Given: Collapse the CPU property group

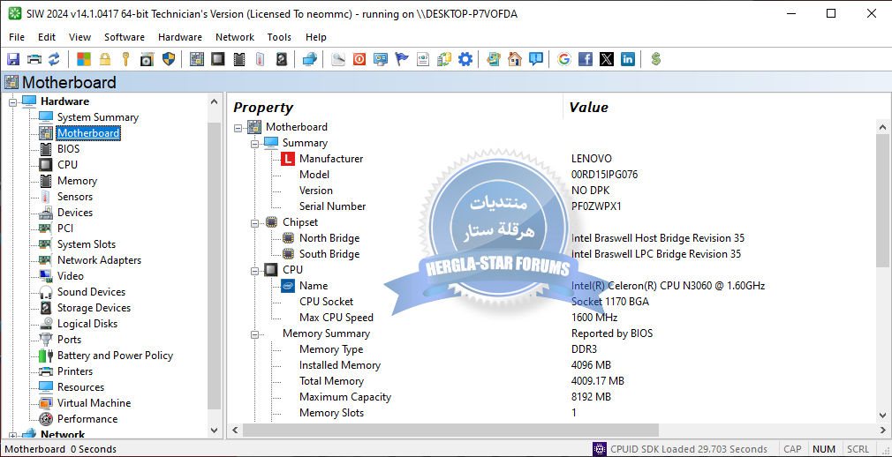Looking at the screenshot, I should point(254,271).
